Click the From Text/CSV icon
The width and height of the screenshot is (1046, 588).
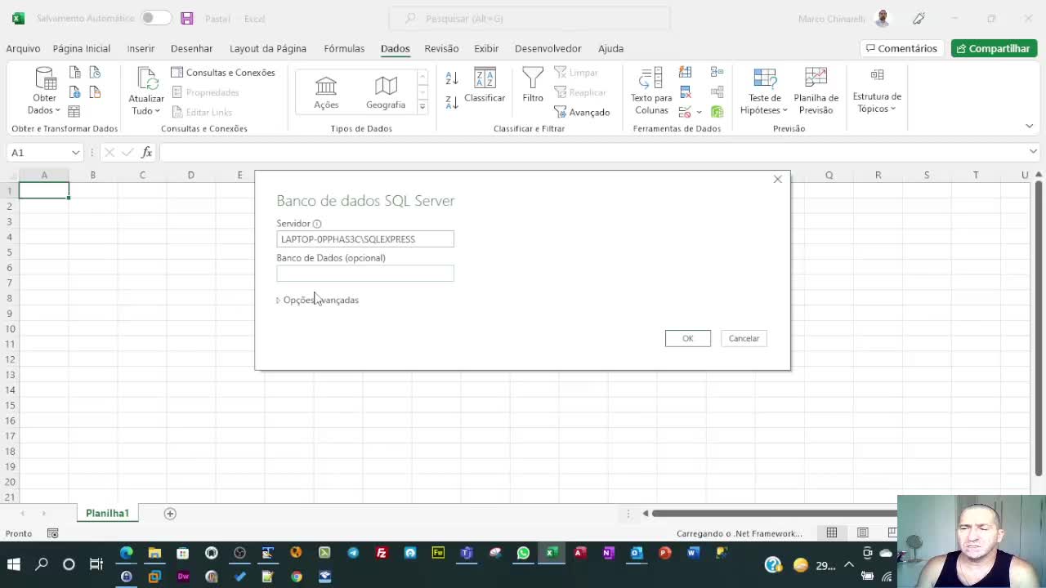click(x=75, y=73)
